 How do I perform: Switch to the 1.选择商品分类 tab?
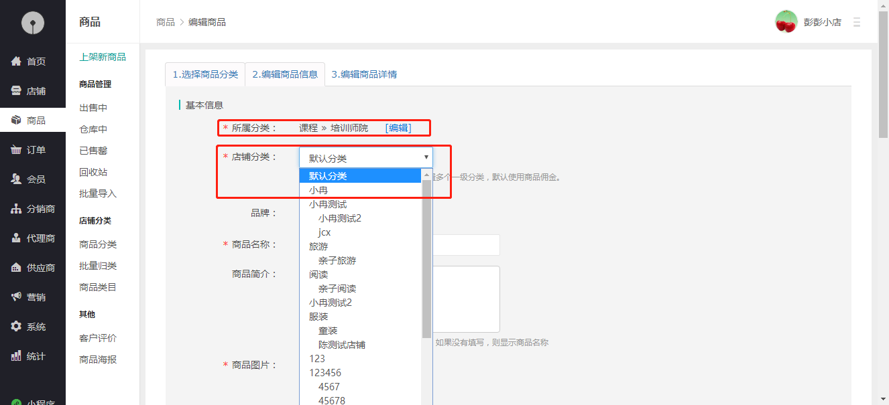point(205,75)
